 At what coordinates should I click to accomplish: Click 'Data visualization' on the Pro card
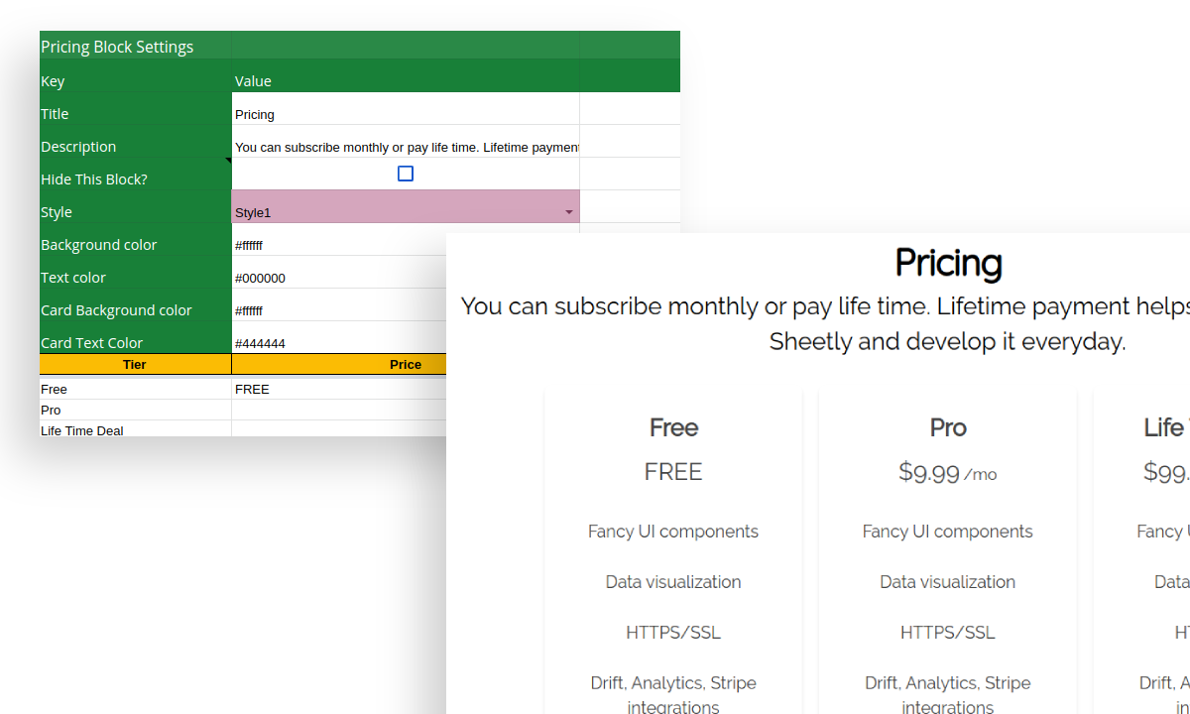point(948,582)
